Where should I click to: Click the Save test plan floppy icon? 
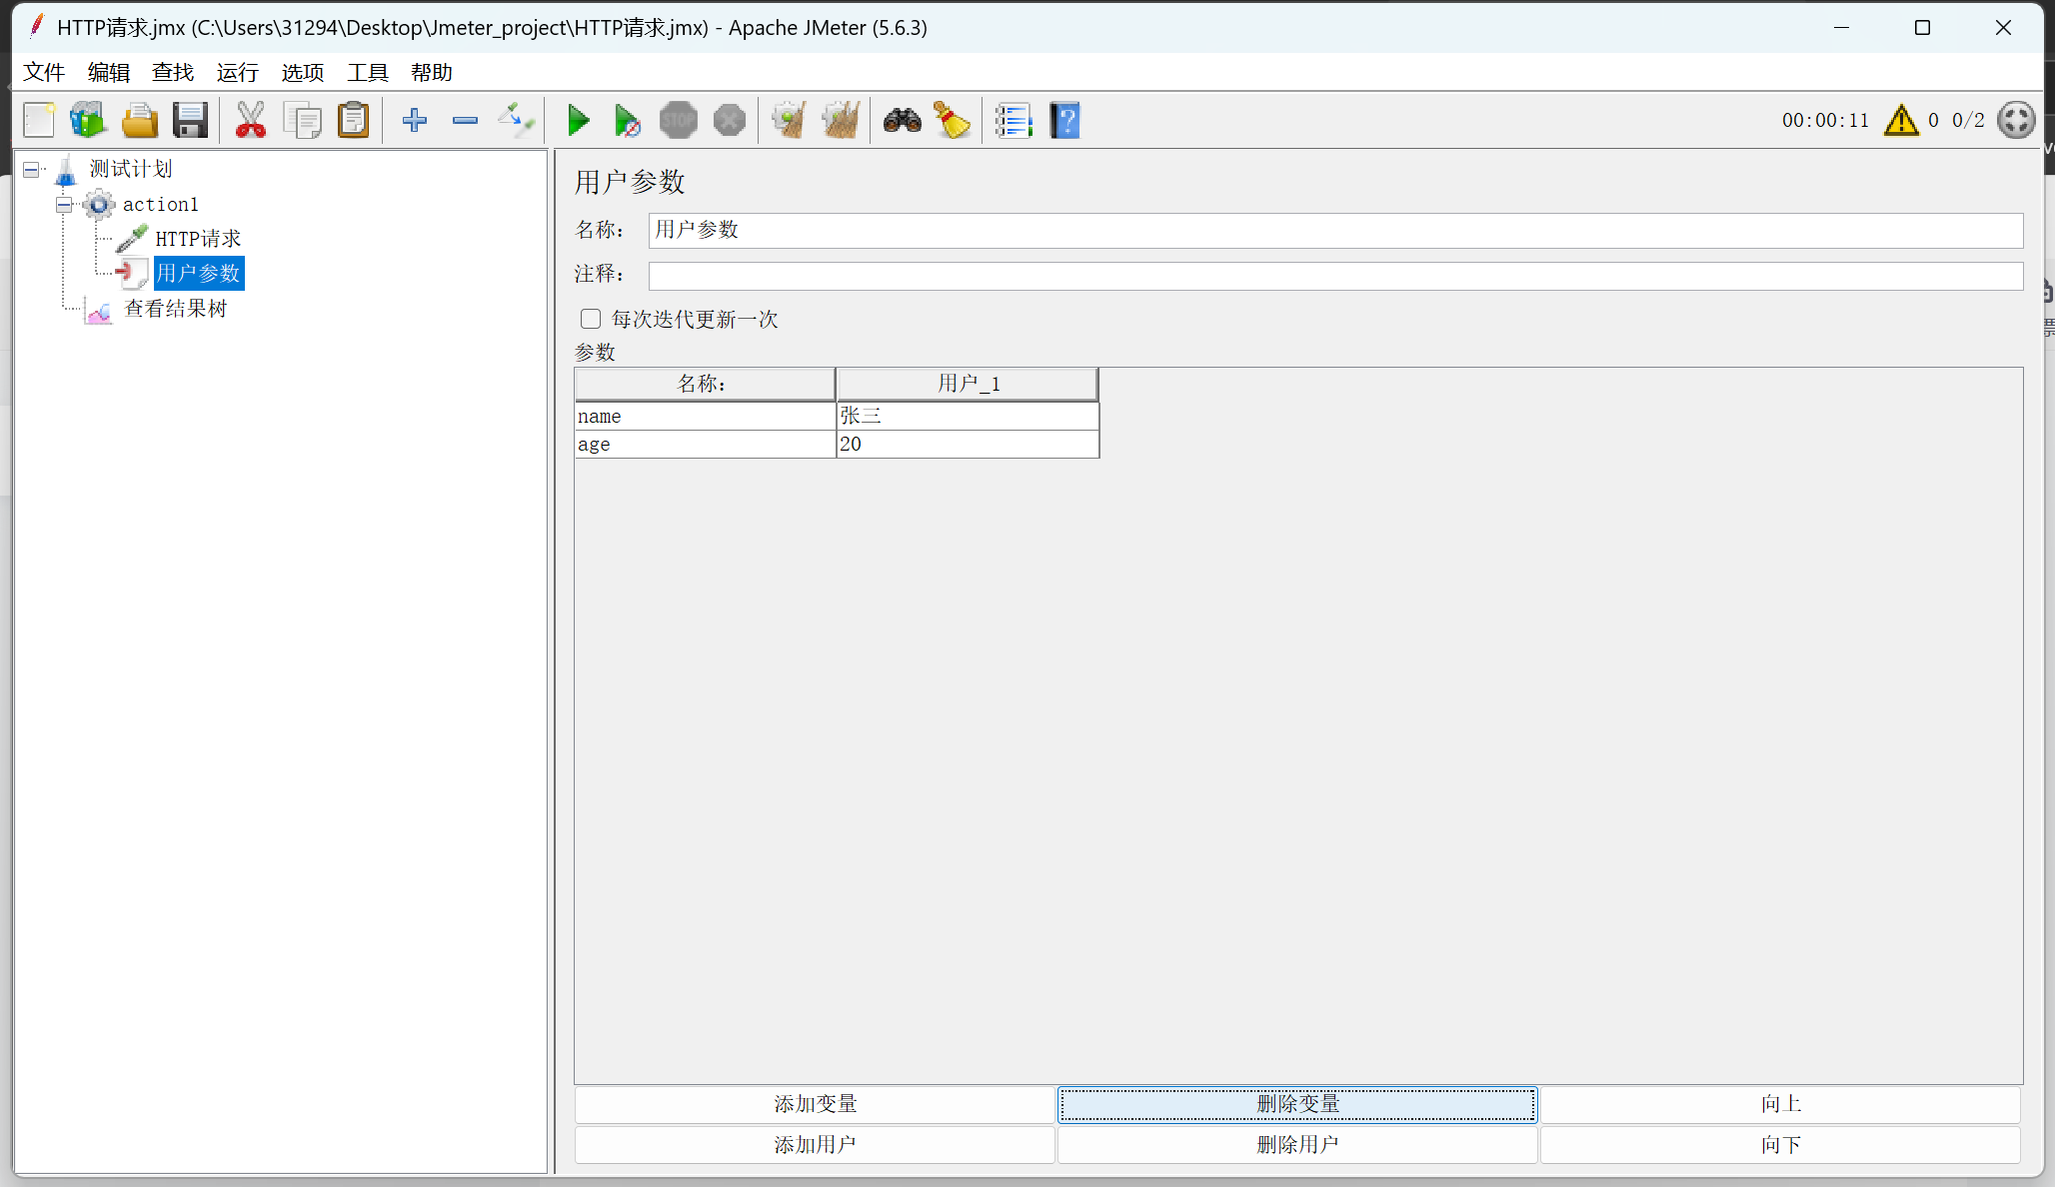point(190,121)
